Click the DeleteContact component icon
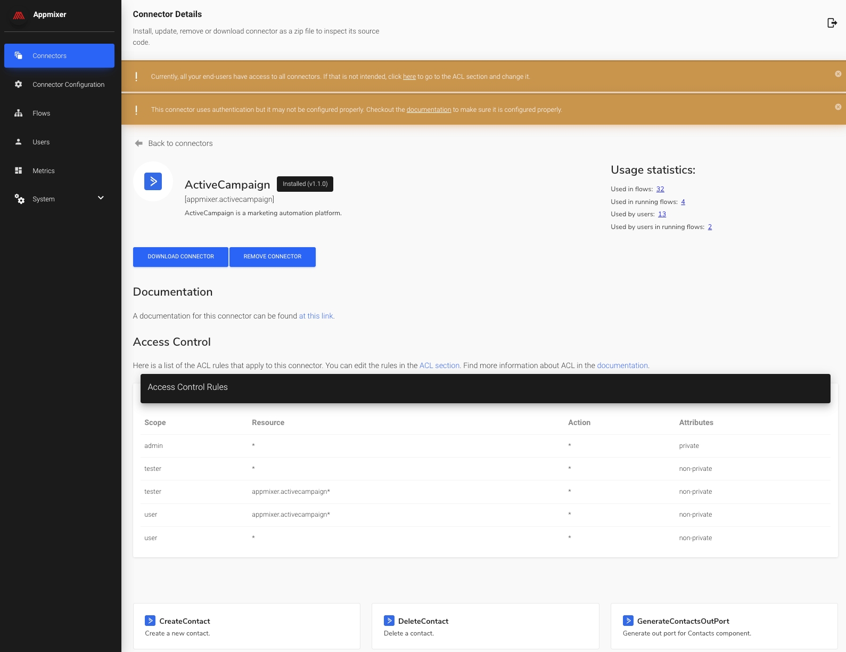The width and height of the screenshot is (846, 652). tap(389, 621)
